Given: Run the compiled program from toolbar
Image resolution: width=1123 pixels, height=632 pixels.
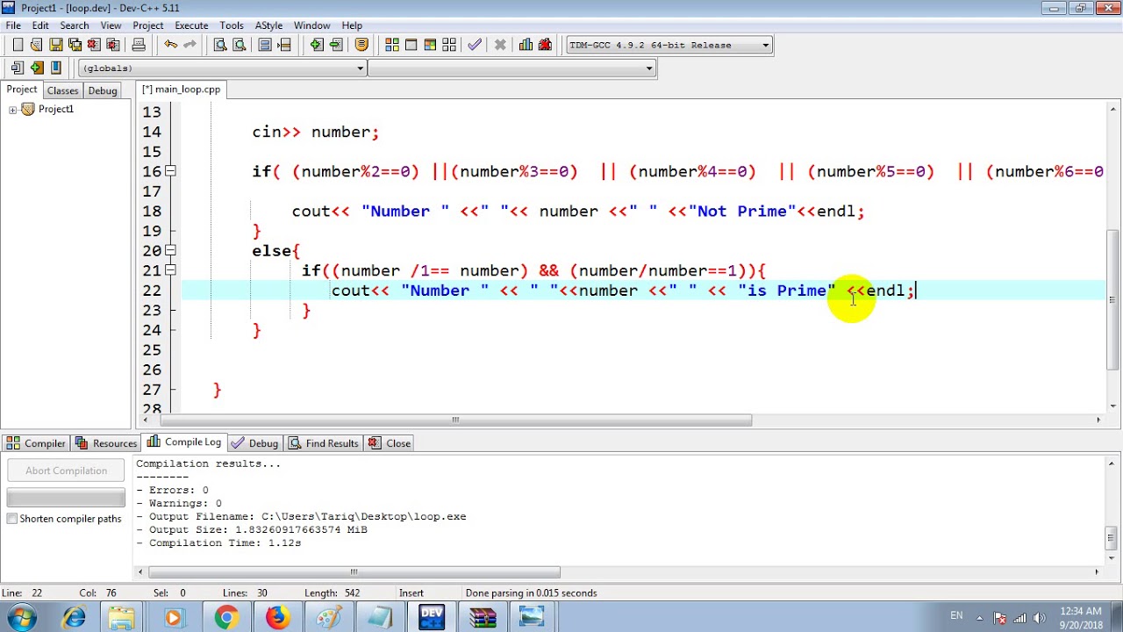Looking at the screenshot, I should tap(411, 45).
